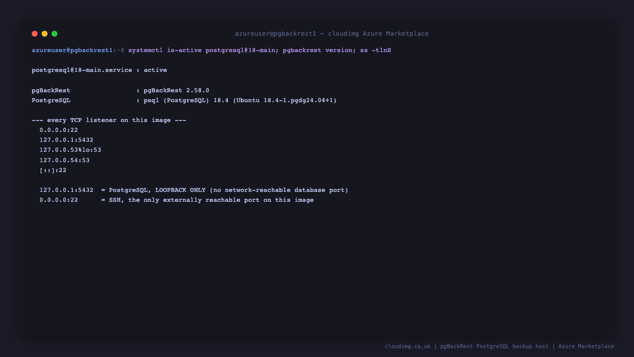Click the postgresql@18-main.service active line

pyautogui.click(x=99, y=70)
